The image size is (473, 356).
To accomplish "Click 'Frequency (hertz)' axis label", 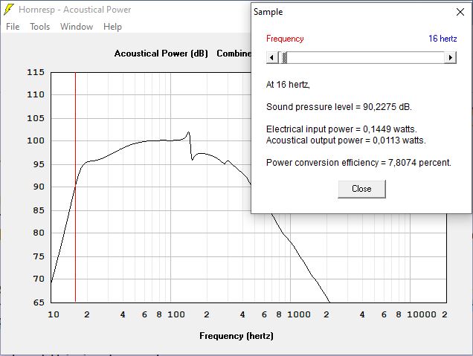I will tap(236, 336).
